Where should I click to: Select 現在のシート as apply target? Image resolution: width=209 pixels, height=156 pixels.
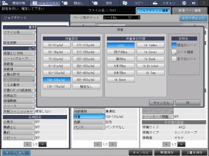tap(174, 45)
